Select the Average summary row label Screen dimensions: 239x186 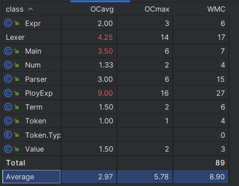20,177
